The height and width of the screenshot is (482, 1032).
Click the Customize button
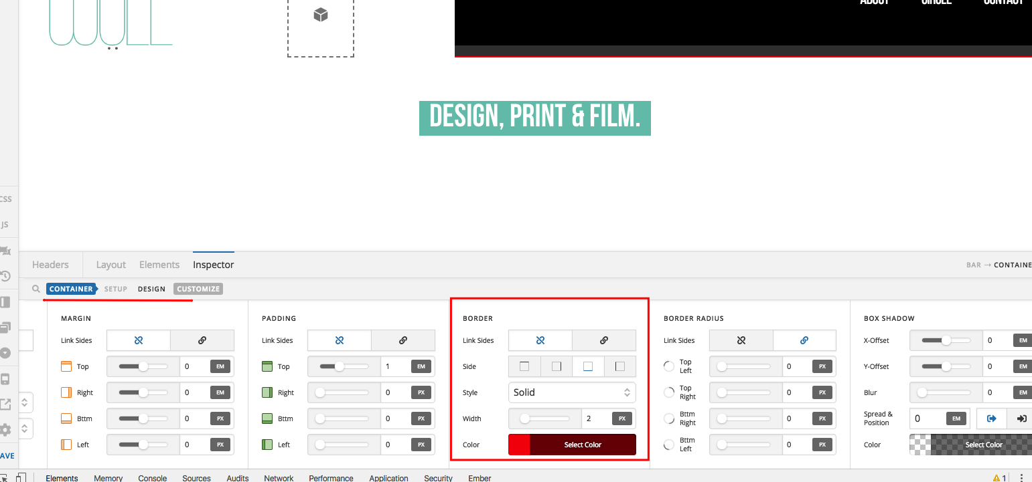pos(198,289)
